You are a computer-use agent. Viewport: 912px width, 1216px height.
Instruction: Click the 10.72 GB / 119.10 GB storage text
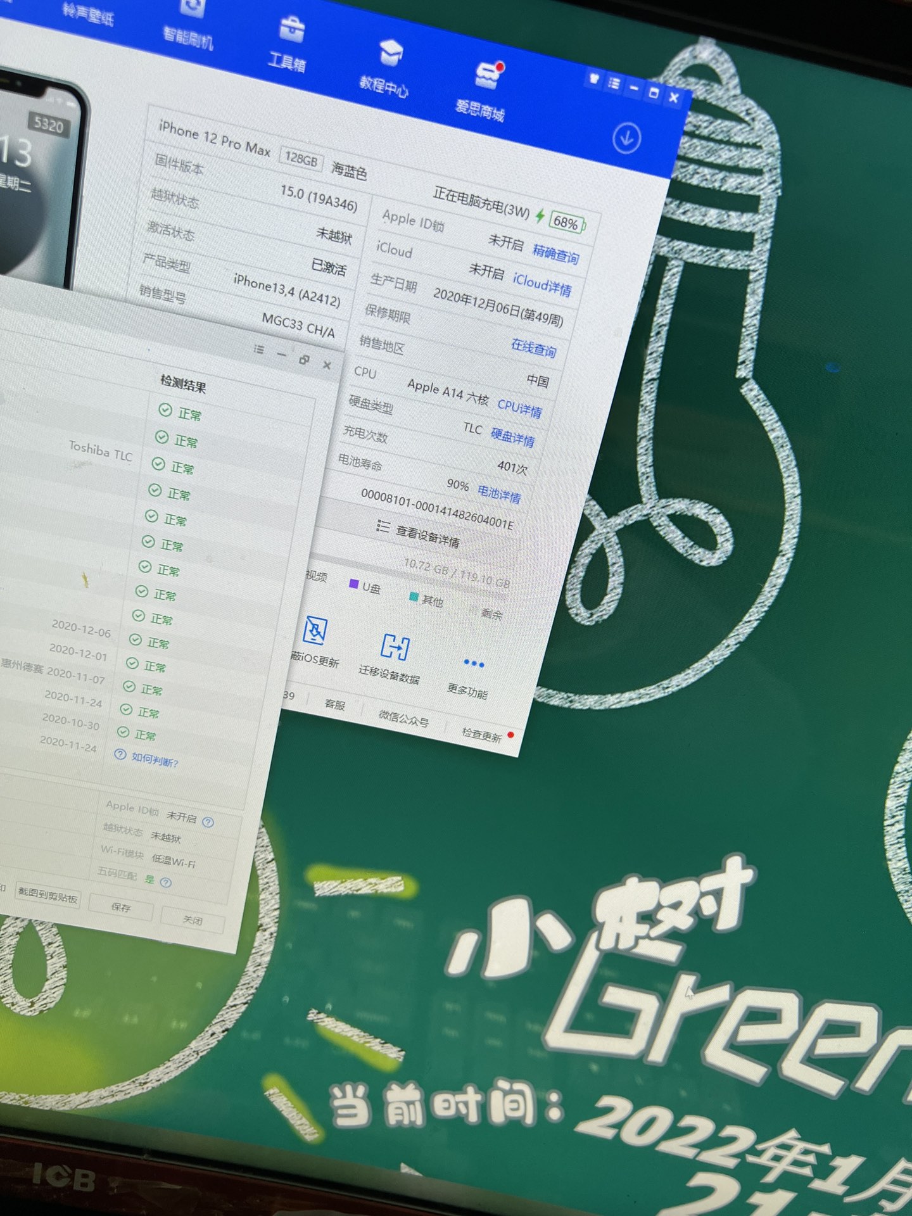click(x=457, y=574)
